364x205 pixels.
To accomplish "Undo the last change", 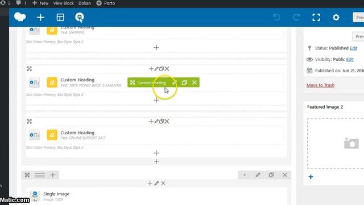I will [x=276, y=18].
